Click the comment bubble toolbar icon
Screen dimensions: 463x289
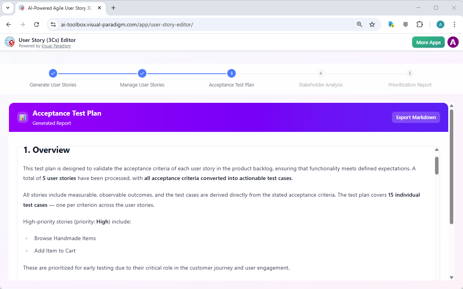pos(405,24)
